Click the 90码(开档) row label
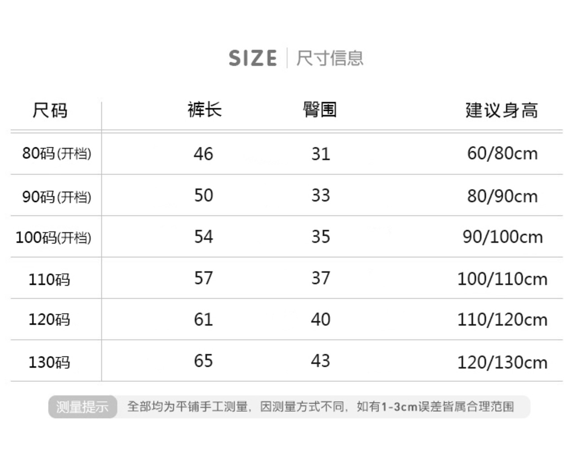This screenshot has width=575, height=449. pos(57,197)
